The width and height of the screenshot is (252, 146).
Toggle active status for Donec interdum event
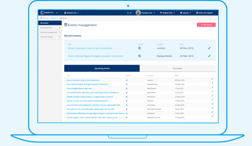[x=139, y=48]
